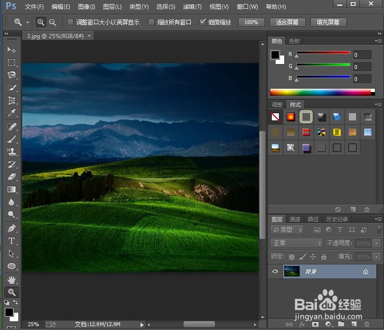Open layer filter 类型 dropdown
Image resolution: width=384 pixels, height=330 pixels.
click(x=287, y=230)
